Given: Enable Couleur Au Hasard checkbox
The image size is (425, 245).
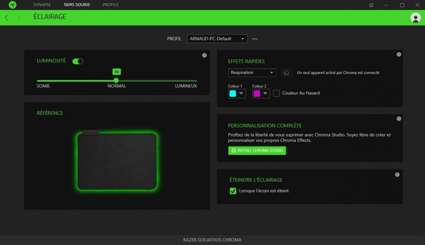Looking at the screenshot, I should pyautogui.click(x=276, y=93).
